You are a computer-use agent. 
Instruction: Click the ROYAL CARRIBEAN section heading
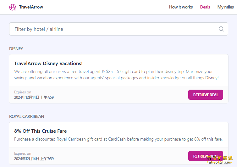click(27, 116)
